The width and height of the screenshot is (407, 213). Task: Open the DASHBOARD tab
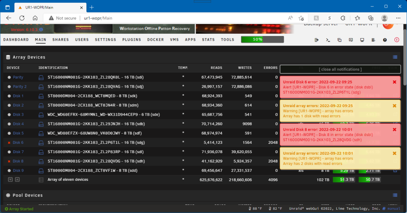click(x=16, y=40)
